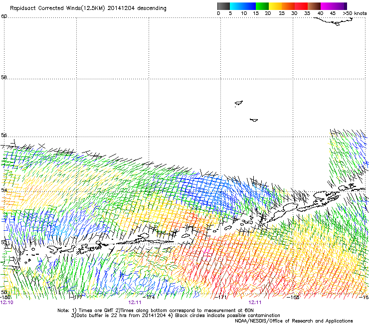Click the latitude label '58'

click(x=4, y=77)
